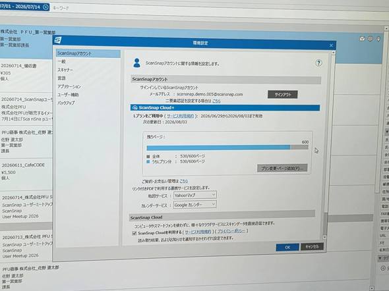The width and height of the screenshot is (389, 291).
Task: Click the mail icon in the background window
Action: [x=362, y=39]
